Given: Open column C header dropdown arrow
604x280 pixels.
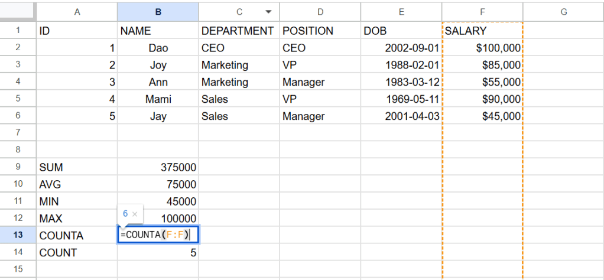Looking at the screenshot, I should (x=269, y=12).
